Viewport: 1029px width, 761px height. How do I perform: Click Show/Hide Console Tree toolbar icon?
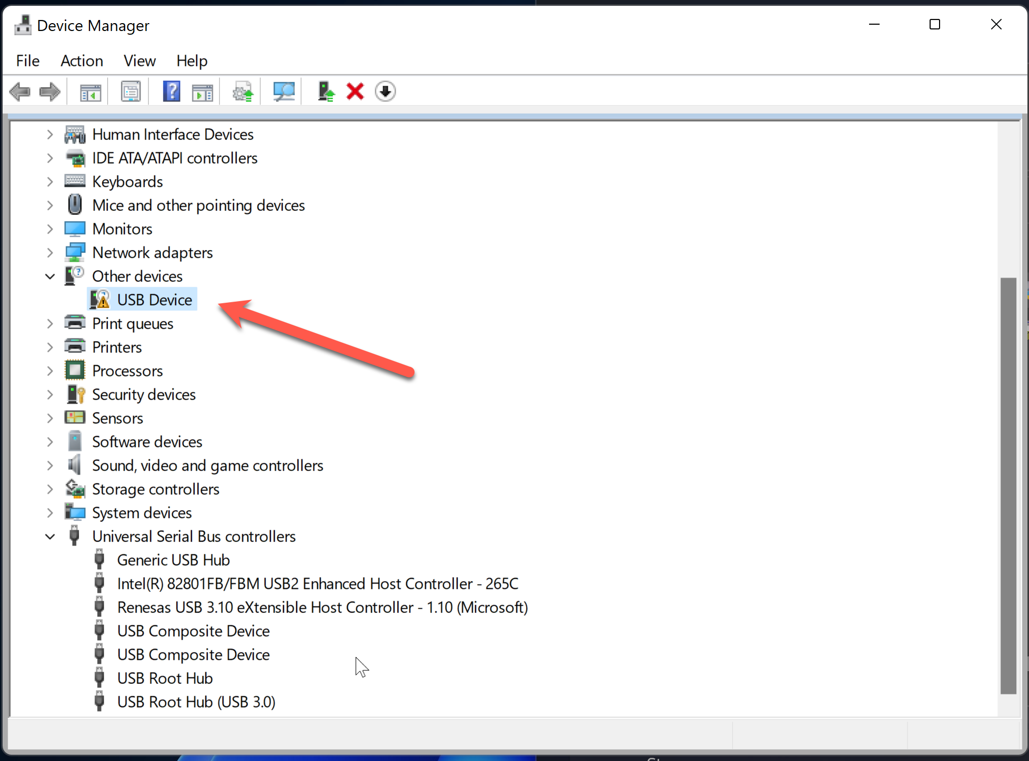(x=90, y=92)
